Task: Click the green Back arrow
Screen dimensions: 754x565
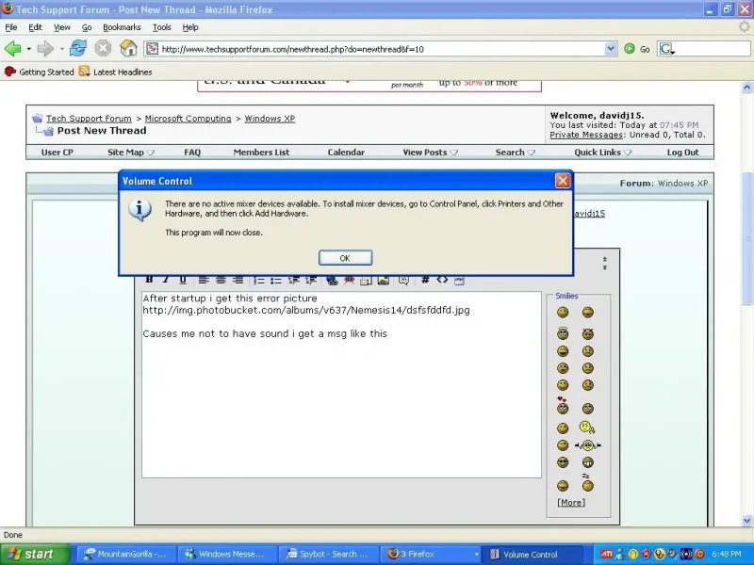Action: [x=13, y=49]
